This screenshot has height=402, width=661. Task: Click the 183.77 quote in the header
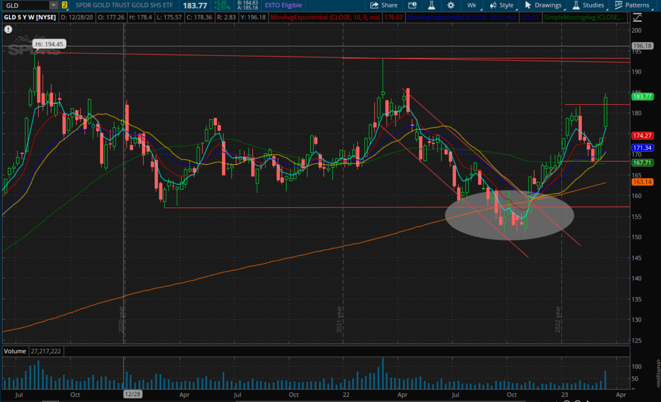(195, 6)
